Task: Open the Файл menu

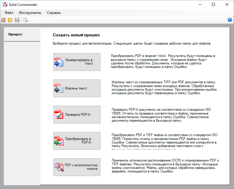Action: (x=9, y=13)
